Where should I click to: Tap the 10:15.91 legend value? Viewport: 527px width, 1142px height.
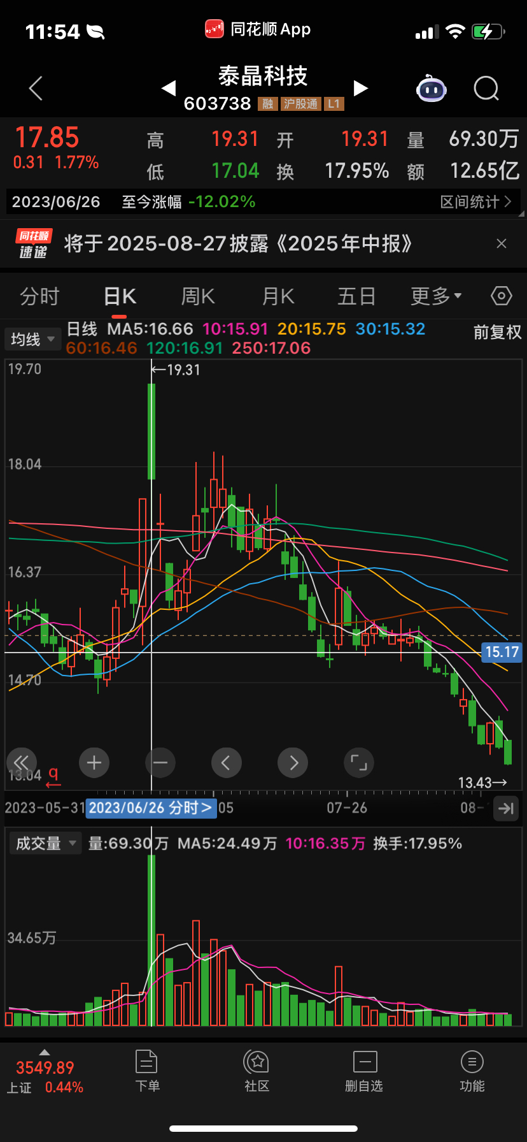click(x=235, y=329)
